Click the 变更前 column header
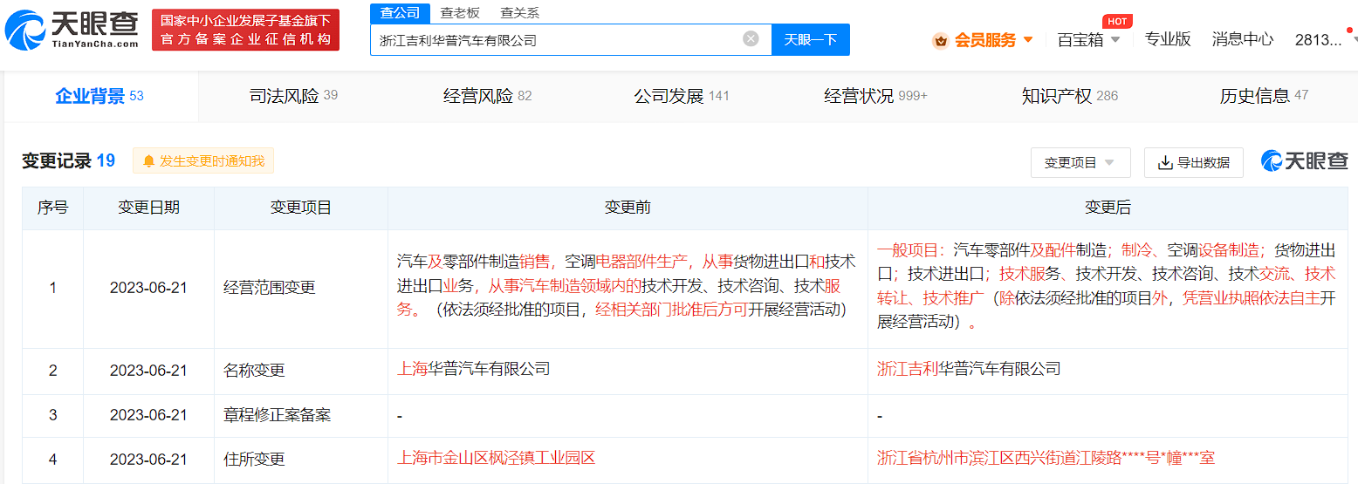This screenshot has height=484, width=1358. click(628, 208)
